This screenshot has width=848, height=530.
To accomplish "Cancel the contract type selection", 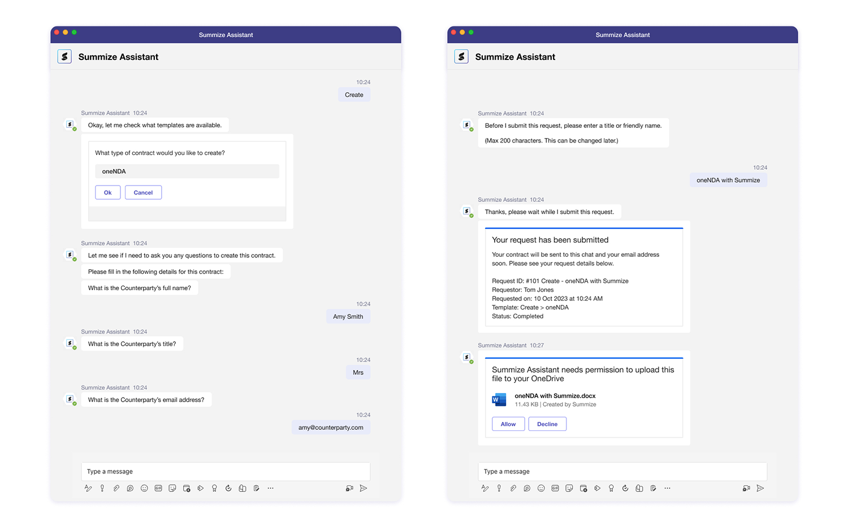I will [143, 192].
